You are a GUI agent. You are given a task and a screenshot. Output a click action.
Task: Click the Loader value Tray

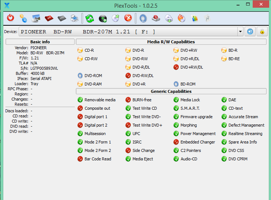[x=34, y=84]
